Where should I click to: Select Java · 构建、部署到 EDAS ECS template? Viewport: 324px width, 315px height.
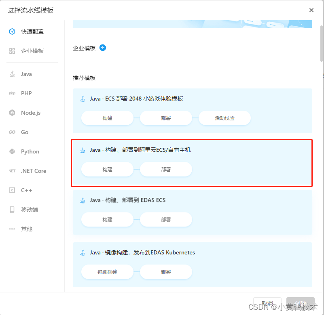193,212
